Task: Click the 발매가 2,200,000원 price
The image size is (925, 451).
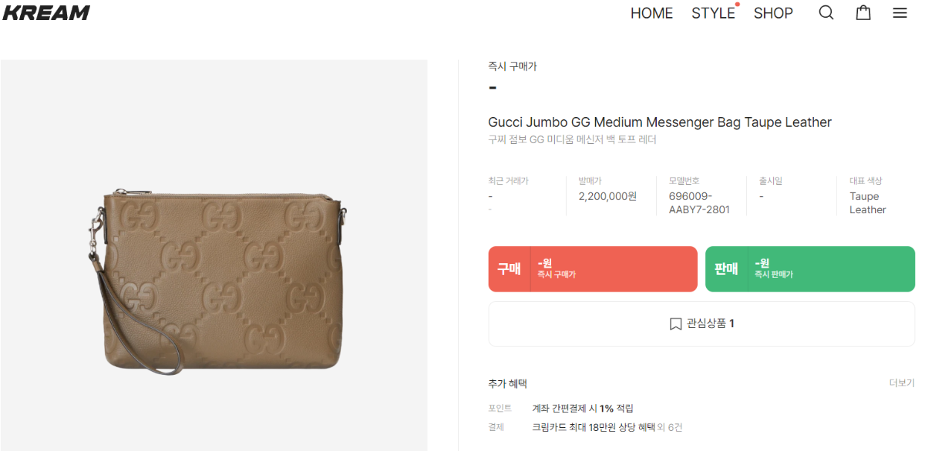Action: point(607,196)
